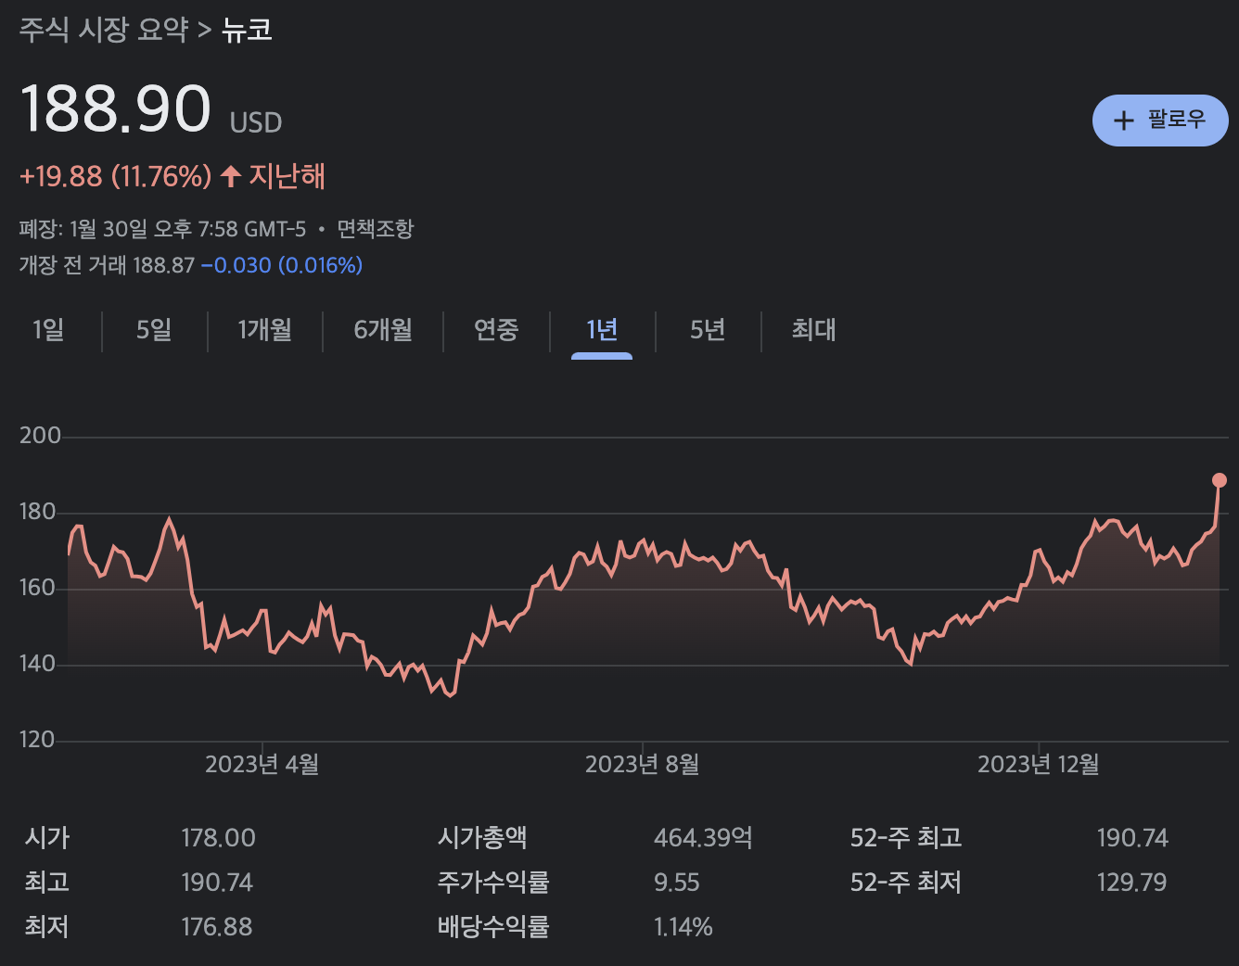Click the 시가 value 178.00
The height and width of the screenshot is (966, 1239).
(x=218, y=838)
